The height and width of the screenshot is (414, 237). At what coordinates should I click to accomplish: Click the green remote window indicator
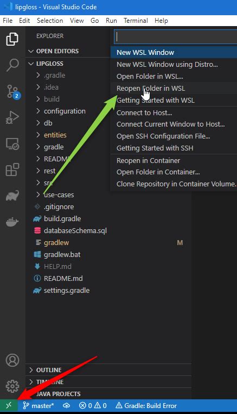9,405
